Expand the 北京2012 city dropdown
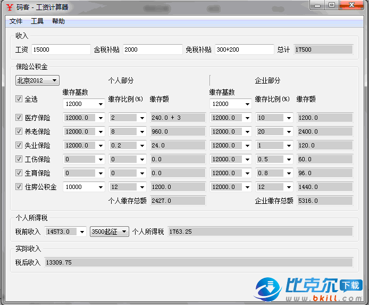Image resolution: width=369 pixels, height=305 pixels. coord(37,80)
